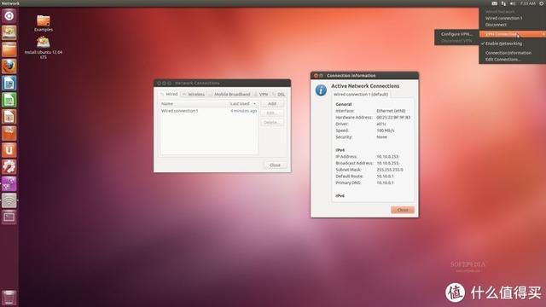Open the Files manager from the launcher

pyautogui.click(x=9, y=49)
